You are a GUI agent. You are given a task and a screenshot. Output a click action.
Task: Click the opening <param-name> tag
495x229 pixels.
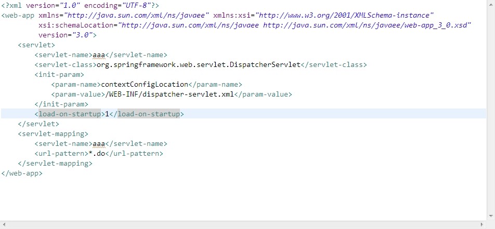(76, 84)
